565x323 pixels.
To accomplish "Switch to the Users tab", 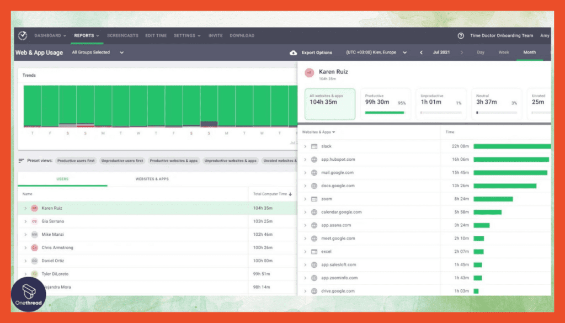I will tap(62, 179).
